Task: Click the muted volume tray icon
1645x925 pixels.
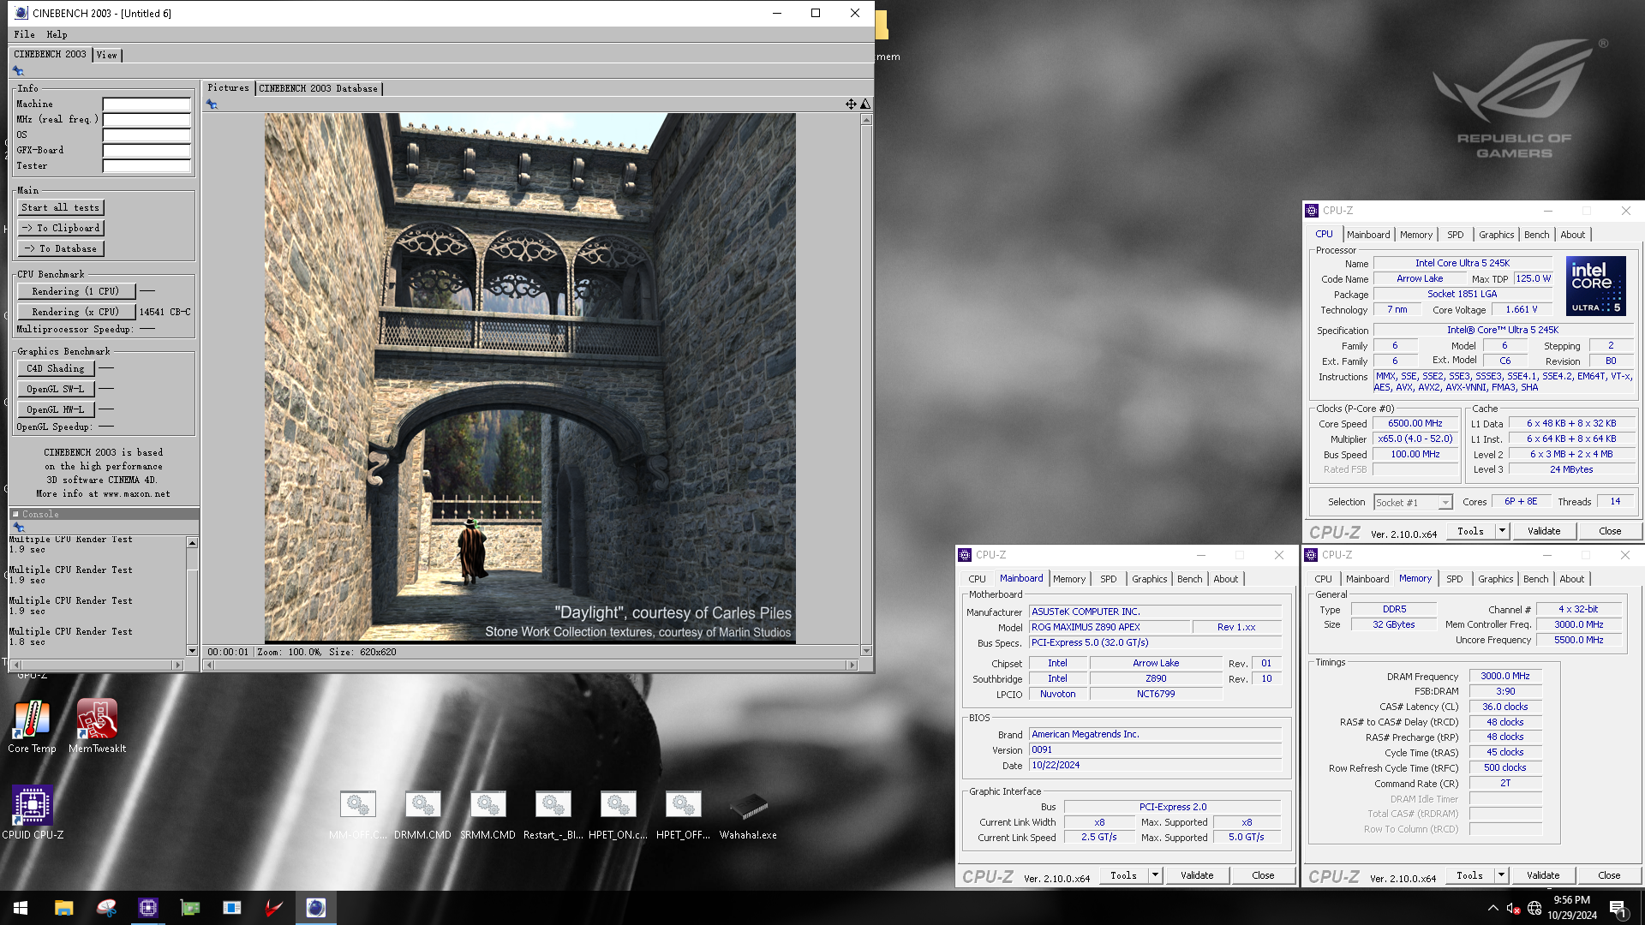Action: pyautogui.click(x=1514, y=908)
